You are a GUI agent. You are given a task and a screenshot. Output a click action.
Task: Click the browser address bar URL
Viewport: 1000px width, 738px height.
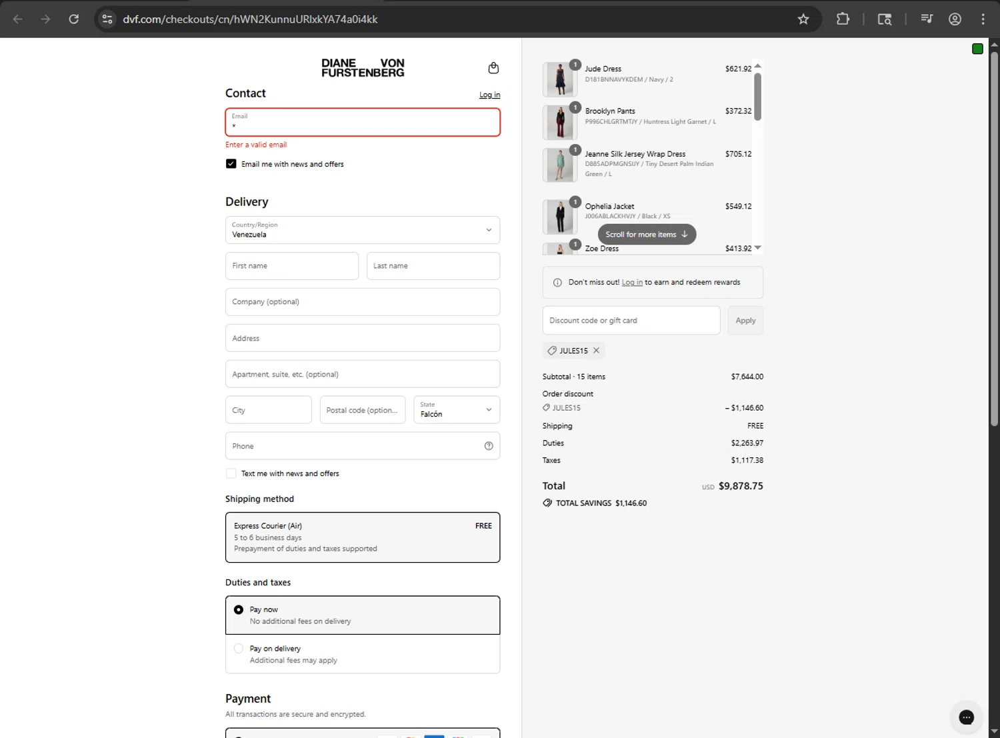(x=250, y=19)
